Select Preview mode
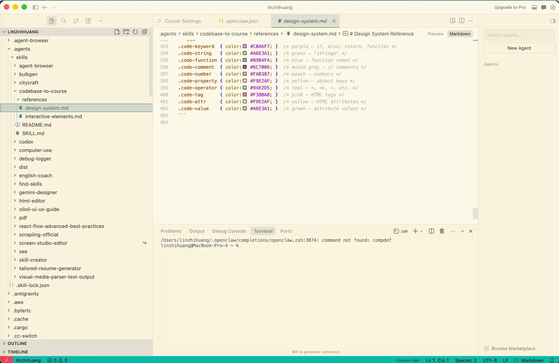559x363 pixels. coord(435,34)
